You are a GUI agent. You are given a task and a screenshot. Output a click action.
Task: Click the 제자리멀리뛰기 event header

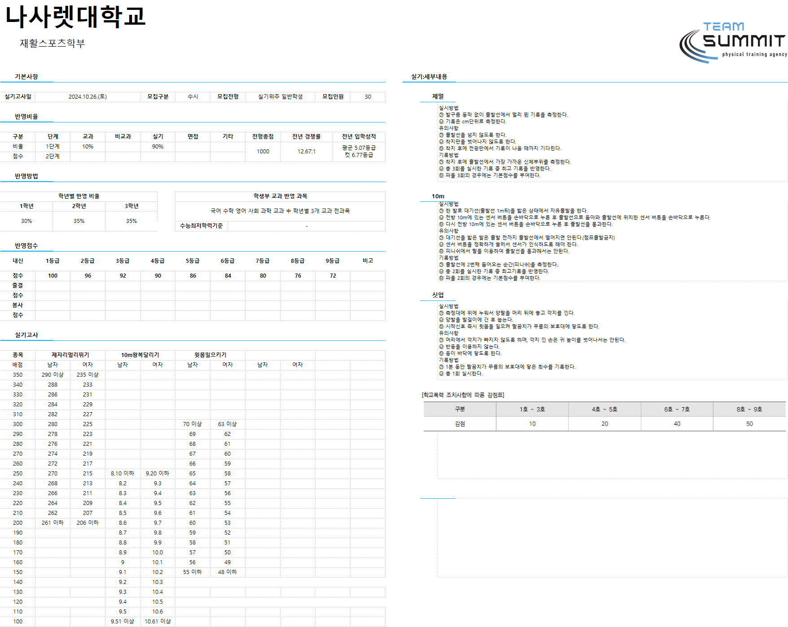click(70, 355)
